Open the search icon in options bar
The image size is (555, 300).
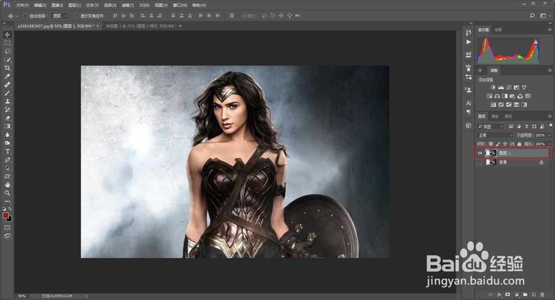click(532, 16)
